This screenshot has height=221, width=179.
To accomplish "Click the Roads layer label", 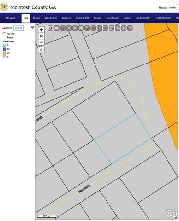I will coord(10,37).
